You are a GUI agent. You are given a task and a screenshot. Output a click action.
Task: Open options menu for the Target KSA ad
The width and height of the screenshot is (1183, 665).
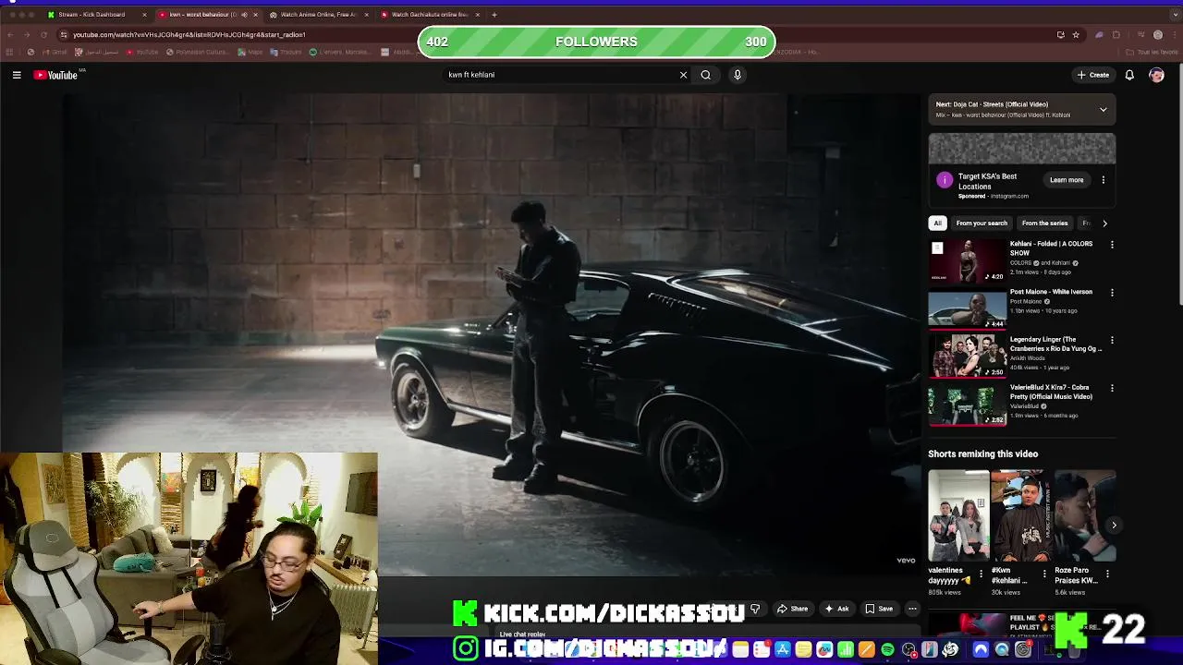pyautogui.click(x=1103, y=180)
